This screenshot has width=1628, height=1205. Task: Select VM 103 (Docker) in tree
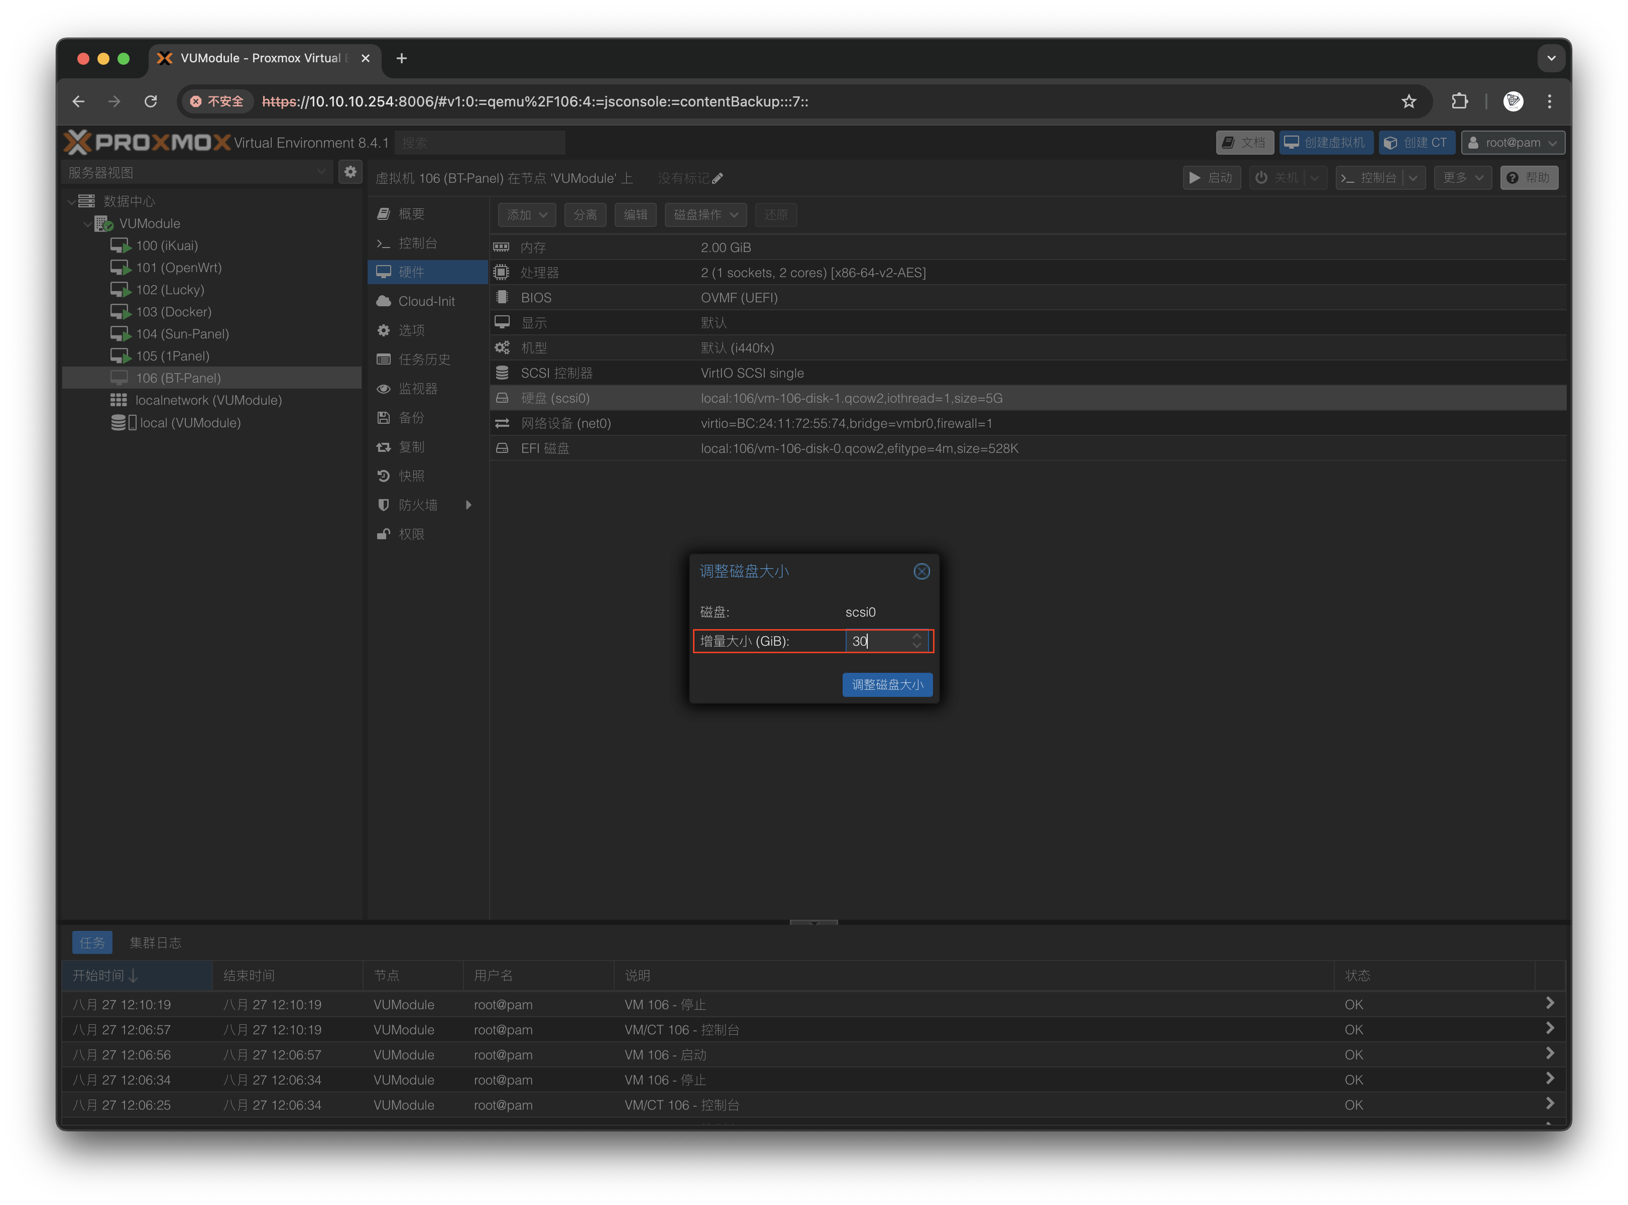(x=174, y=311)
